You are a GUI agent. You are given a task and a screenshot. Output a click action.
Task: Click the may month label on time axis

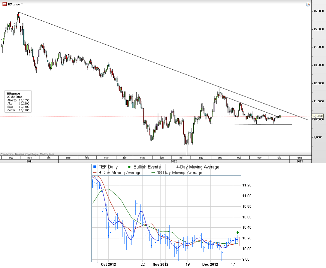coord(142,158)
